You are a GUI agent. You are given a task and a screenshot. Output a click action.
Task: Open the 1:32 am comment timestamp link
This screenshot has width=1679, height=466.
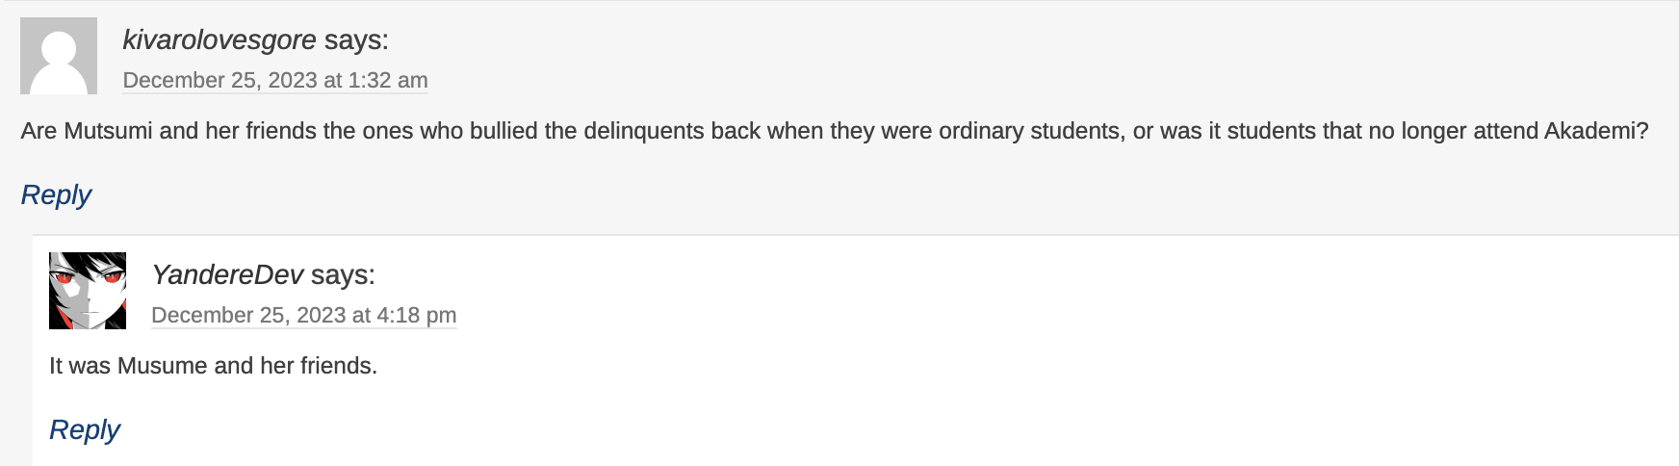(x=275, y=80)
